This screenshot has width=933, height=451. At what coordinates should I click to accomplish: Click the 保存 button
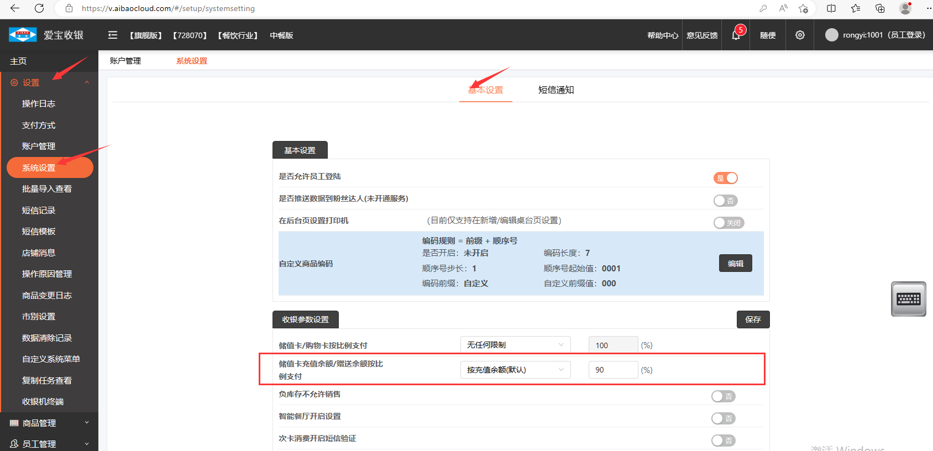click(753, 319)
